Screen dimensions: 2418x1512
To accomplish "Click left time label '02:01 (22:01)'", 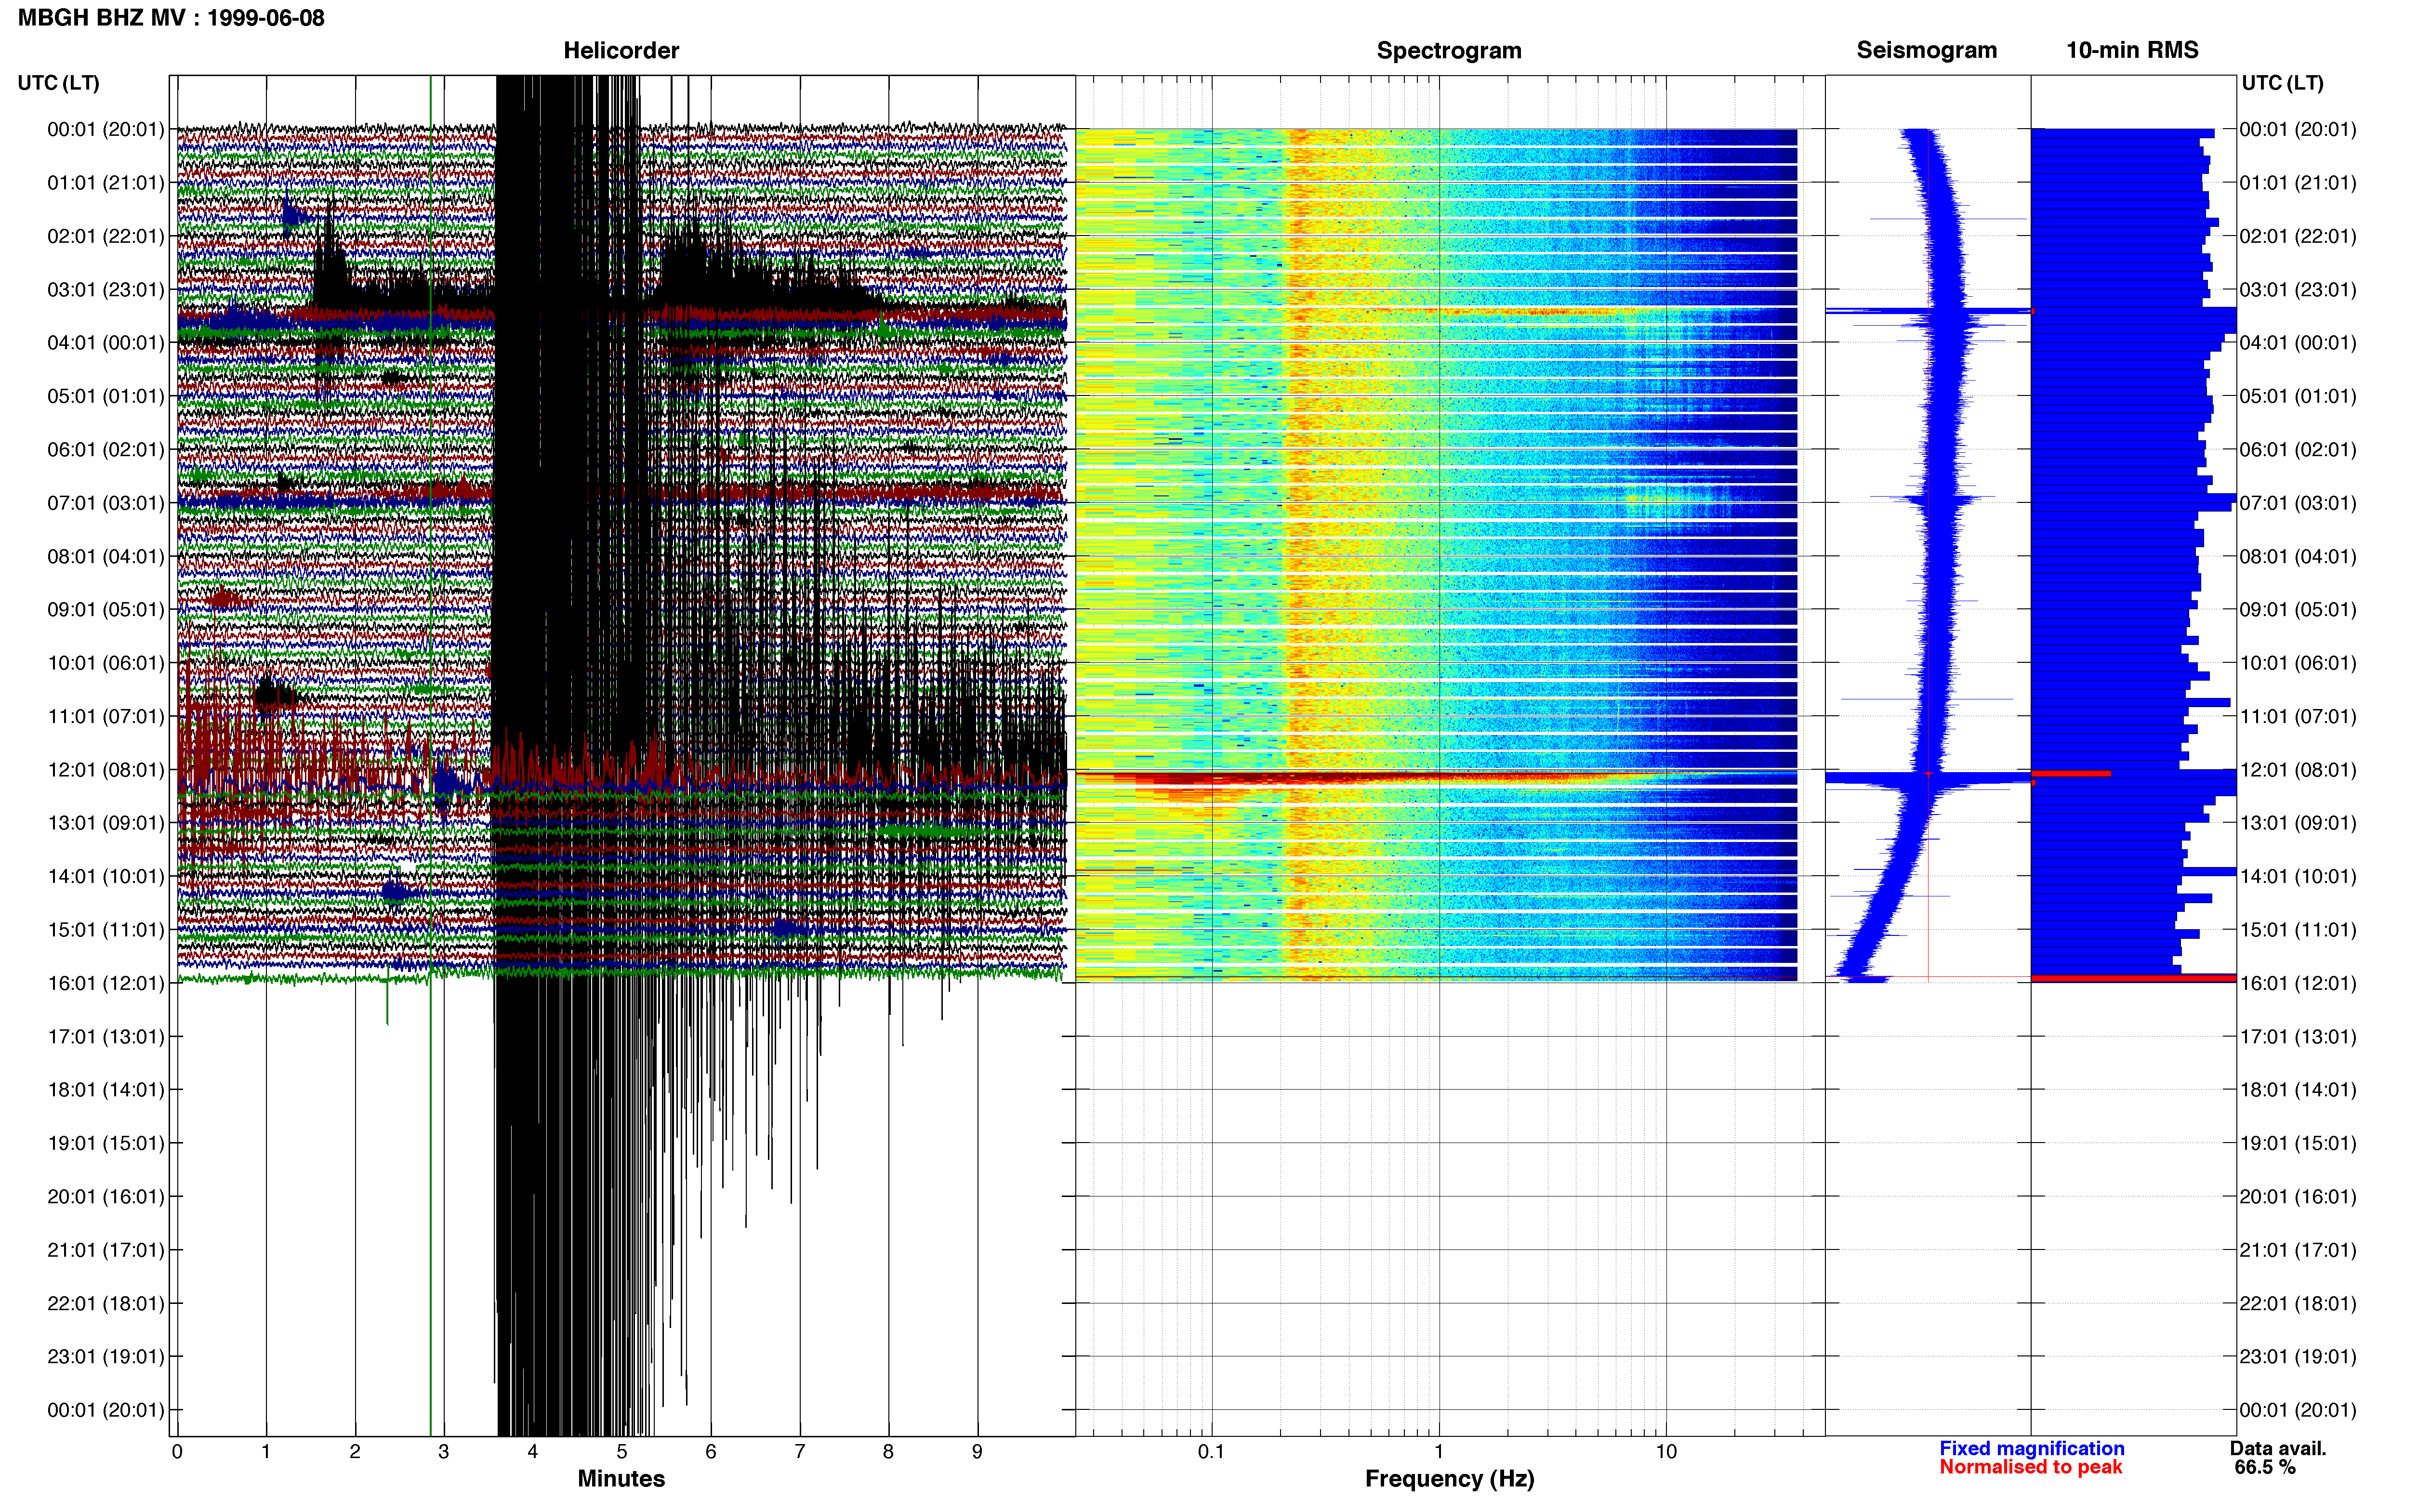I will coord(105,236).
